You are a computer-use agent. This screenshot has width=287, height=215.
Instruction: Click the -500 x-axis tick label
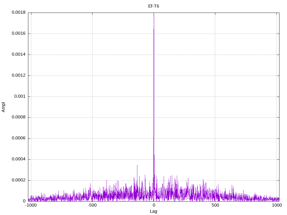[x=92, y=205]
